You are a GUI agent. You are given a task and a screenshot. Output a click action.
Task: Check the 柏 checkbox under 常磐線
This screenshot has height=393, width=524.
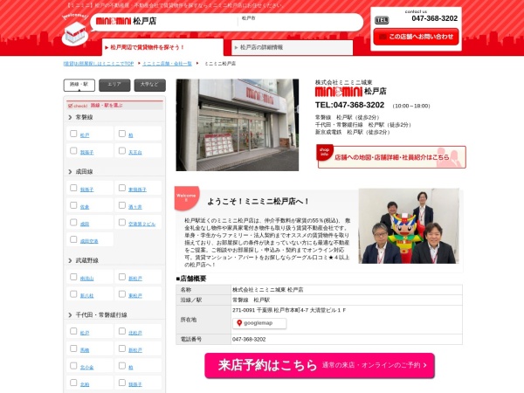[x=122, y=134]
